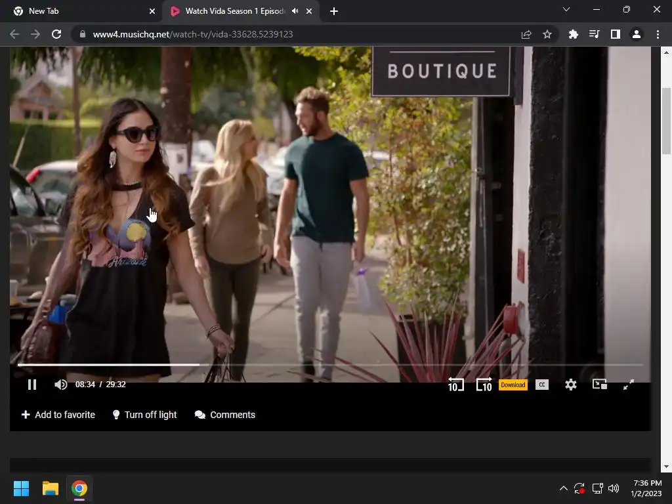This screenshot has width=672, height=504.
Task: Go forward in browser history
Action: click(x=35, y=34)
